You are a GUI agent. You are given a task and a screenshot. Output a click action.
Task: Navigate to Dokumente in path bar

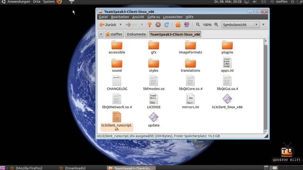(x=136, y=34)
